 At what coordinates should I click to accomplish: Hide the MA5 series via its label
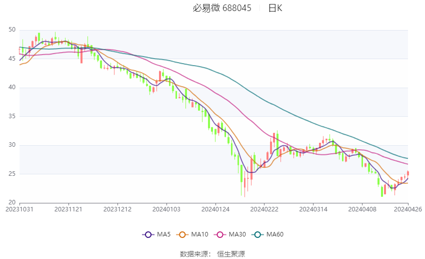[163, 234]
